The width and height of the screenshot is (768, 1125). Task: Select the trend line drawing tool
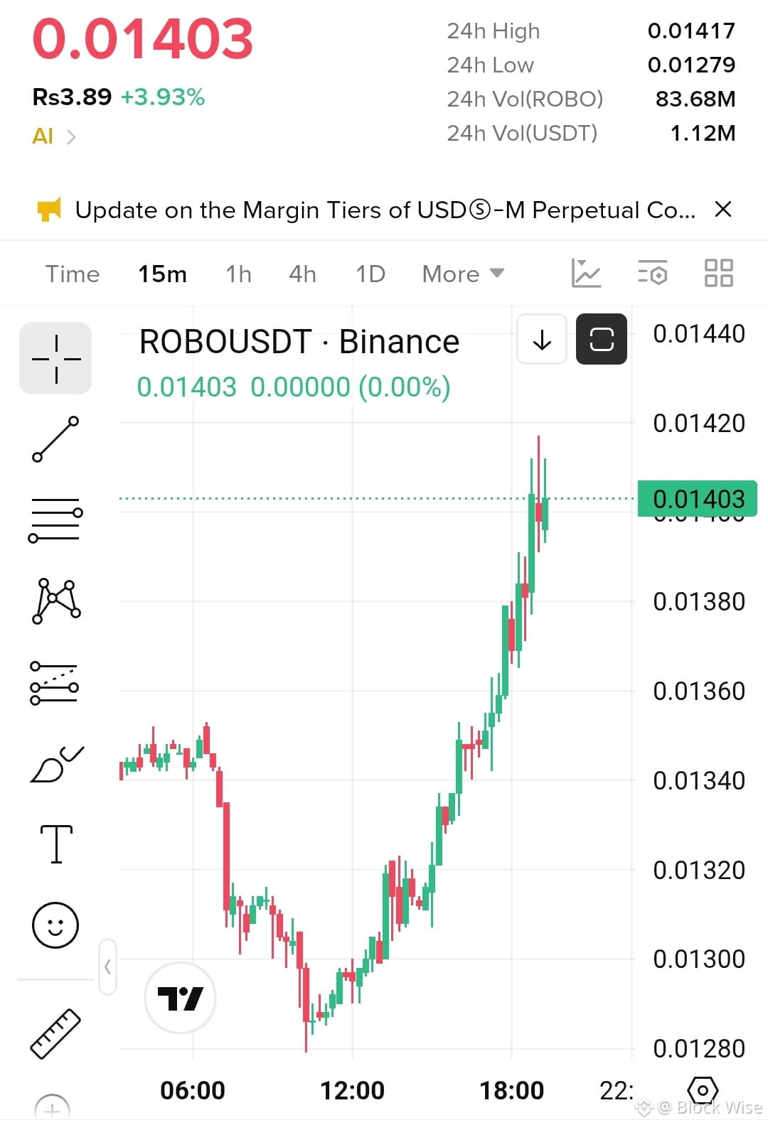click(x=55, y=439)
